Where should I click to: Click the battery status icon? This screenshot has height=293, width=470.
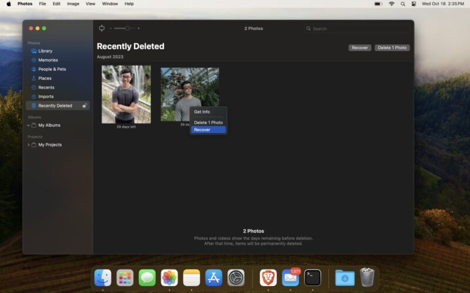pos(378,4)
